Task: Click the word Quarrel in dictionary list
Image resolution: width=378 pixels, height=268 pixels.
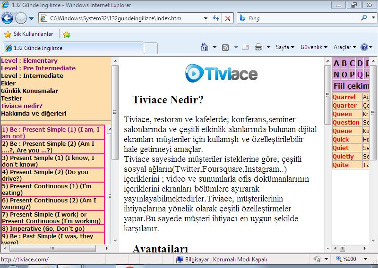Action: 344,97
